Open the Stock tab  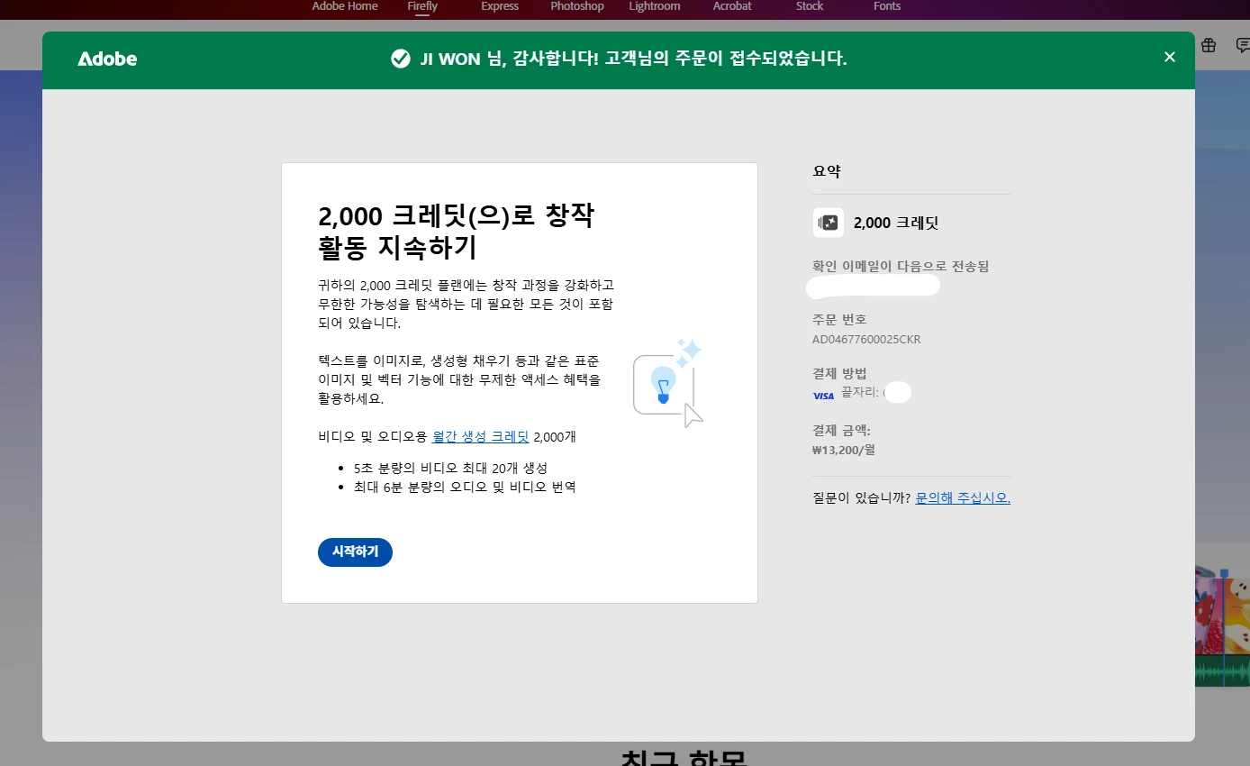tap(810, 6)
